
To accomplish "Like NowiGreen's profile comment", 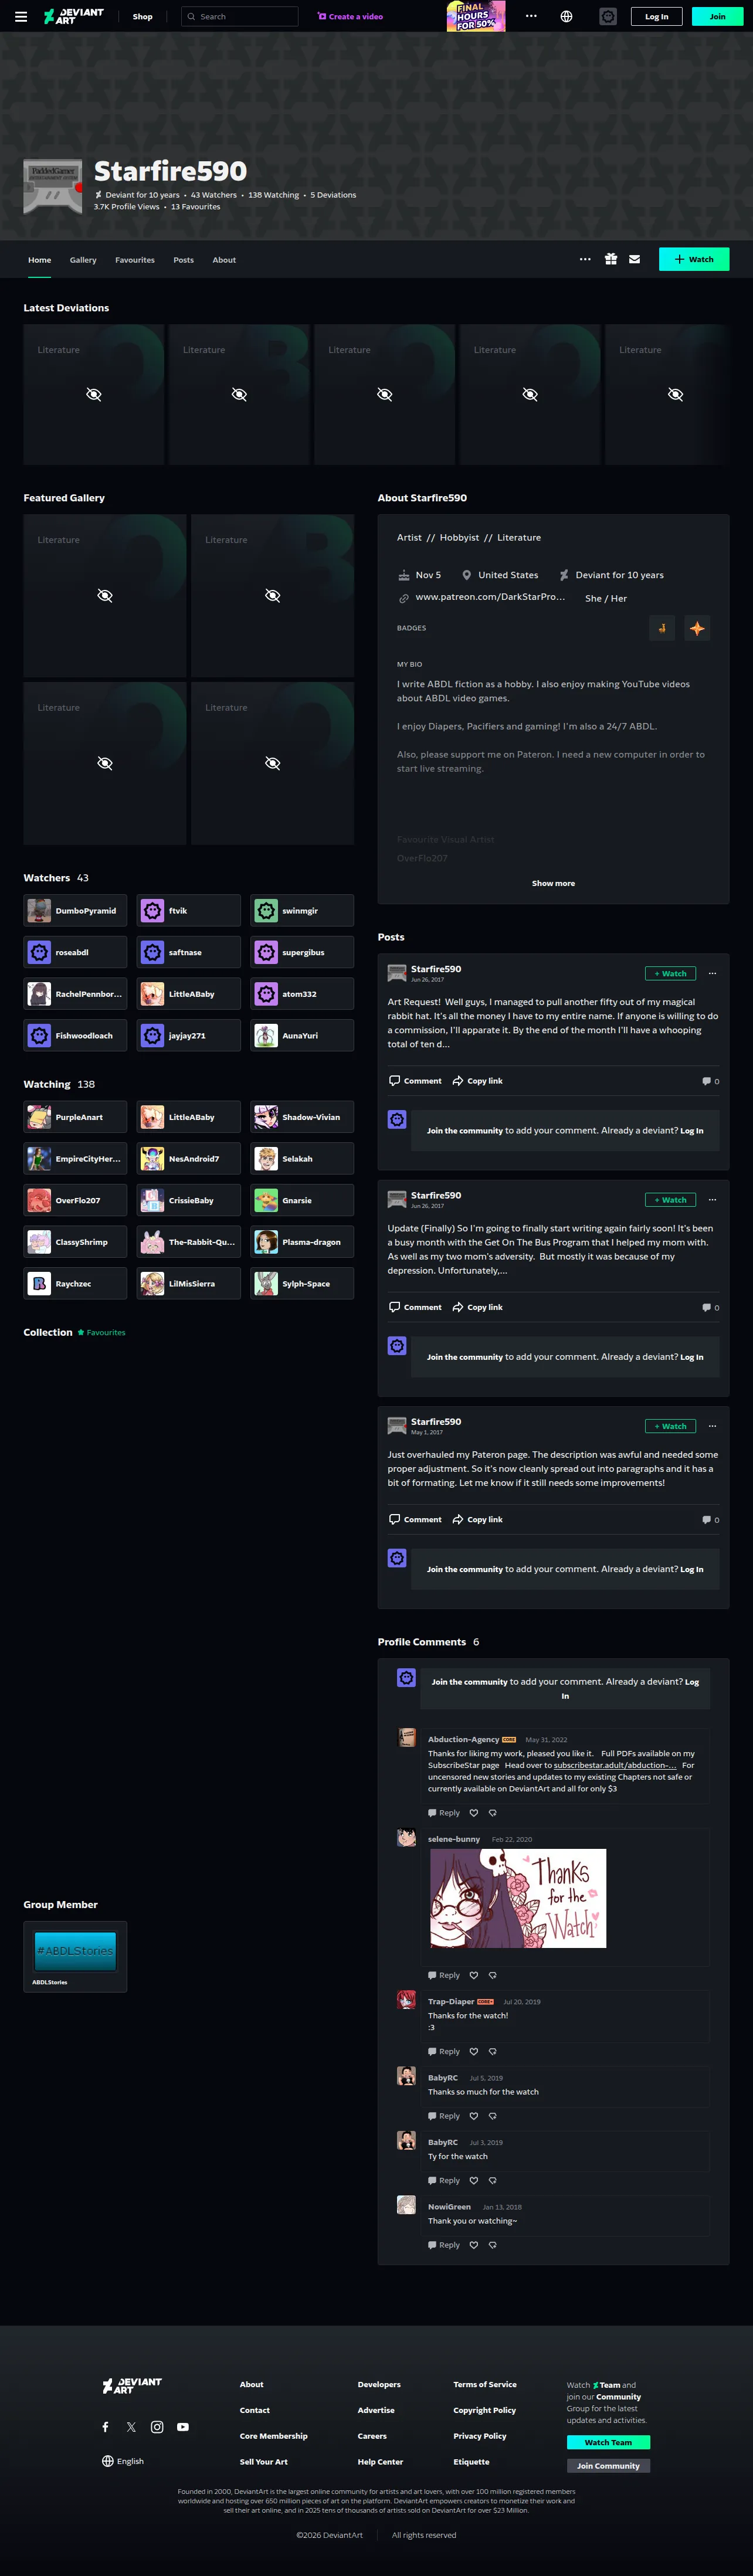I will tap(474, 2245).
